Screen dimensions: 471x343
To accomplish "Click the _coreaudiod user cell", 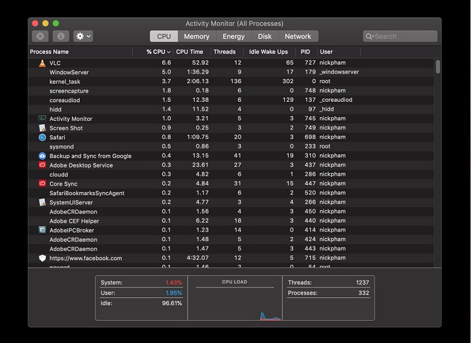I will 336,100.
